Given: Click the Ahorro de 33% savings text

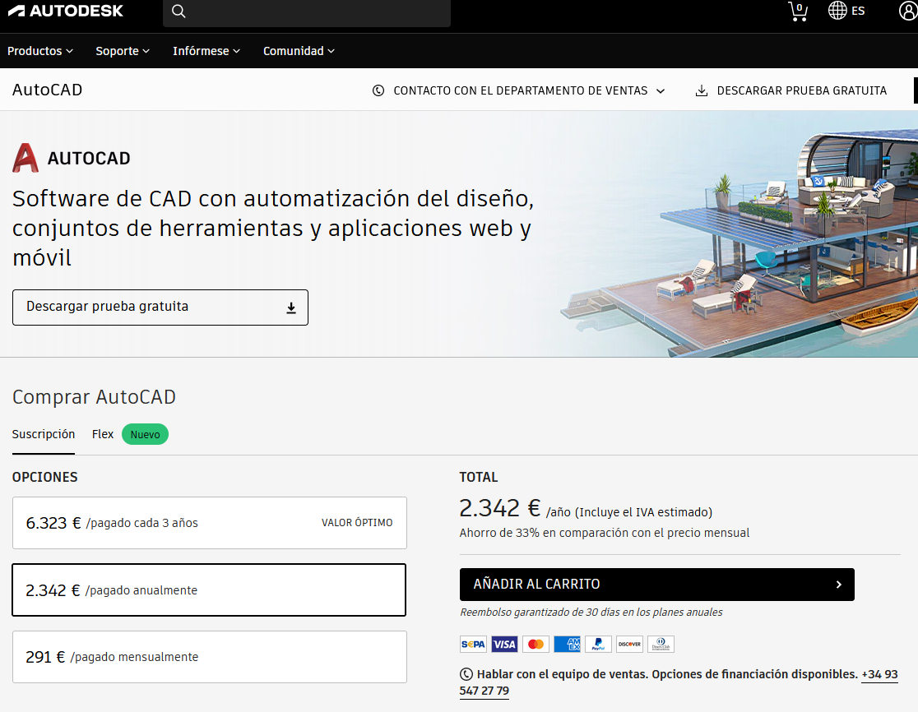Looking at the screenshot, I should tap(605, 533).
